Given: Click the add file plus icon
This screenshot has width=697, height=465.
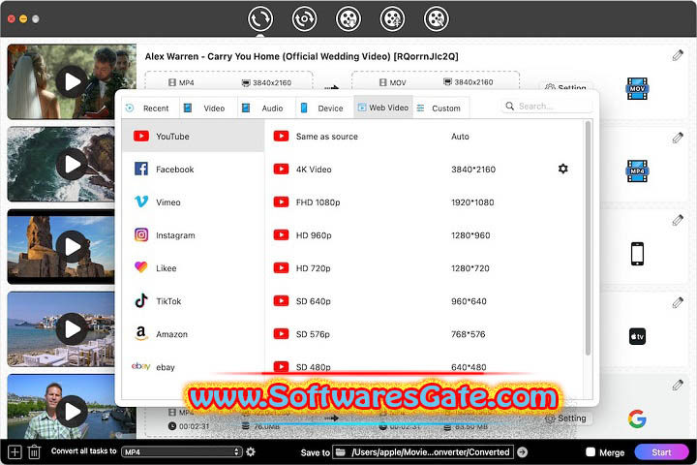Looking at the screenshot, I should (15, 452).
